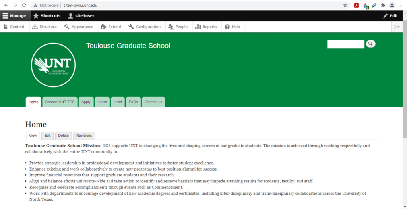Open the Lead navigation tab
The image size is (407, 209).
118,102
